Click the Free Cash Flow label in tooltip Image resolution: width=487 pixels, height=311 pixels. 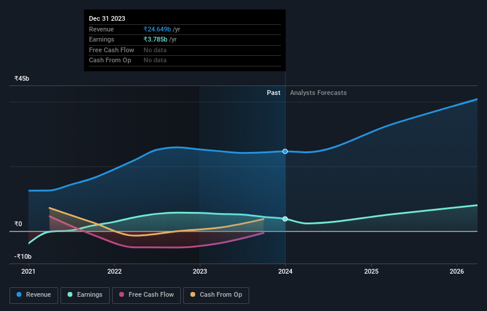(x=112, y=50)
